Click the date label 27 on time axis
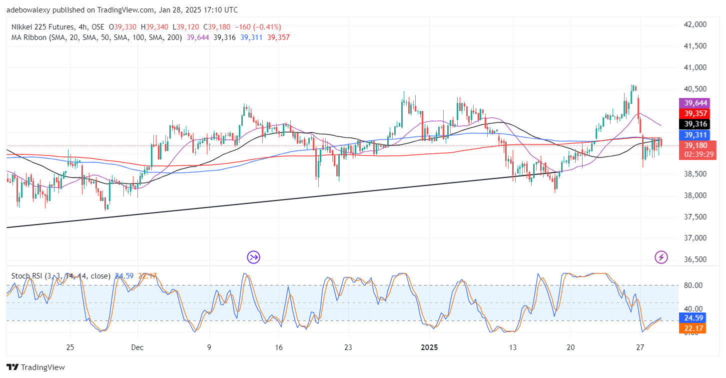Screen dimensions: 726x378 click(x=640, y=347)
